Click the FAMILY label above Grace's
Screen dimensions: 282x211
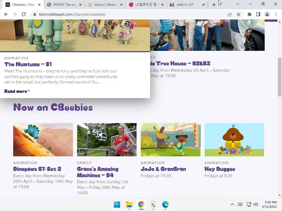click(84, 163)
